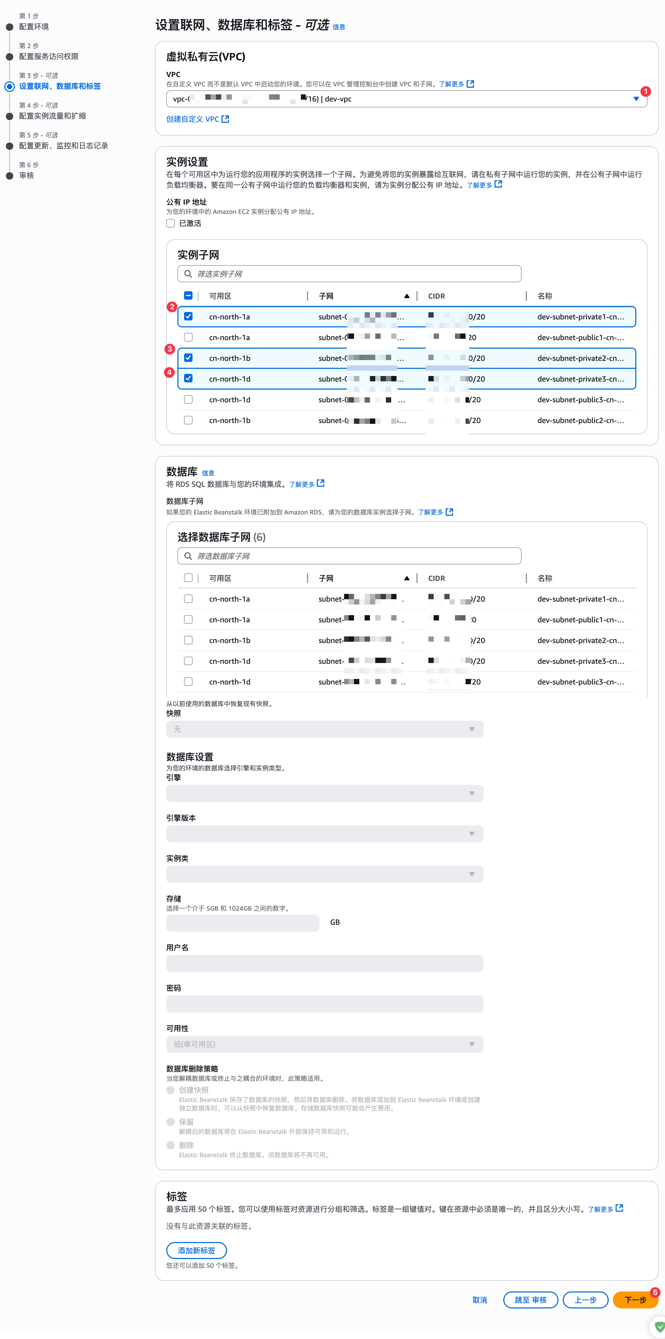
Task: Open step 配置服务访问权限 in sidebar
Action: coord(49,57)
